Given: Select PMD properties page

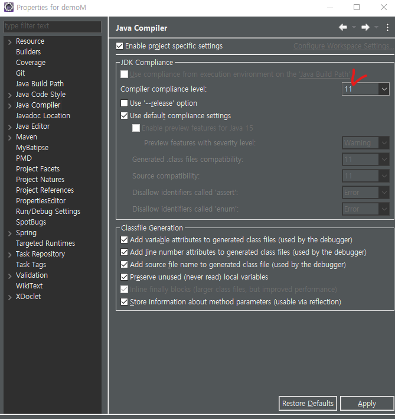Looking at the screenshot, I should pos(24,158).
